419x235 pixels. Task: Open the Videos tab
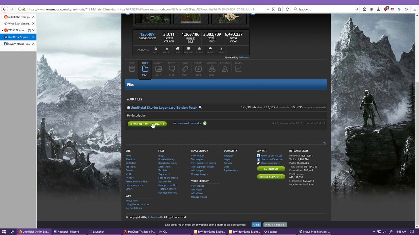click(198, 69)
